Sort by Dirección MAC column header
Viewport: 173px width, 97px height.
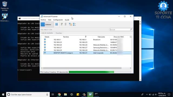click(x=119, y=37)
